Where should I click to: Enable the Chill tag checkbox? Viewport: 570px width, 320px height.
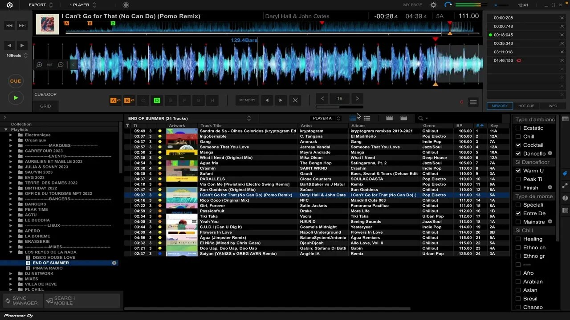point(518,136)
